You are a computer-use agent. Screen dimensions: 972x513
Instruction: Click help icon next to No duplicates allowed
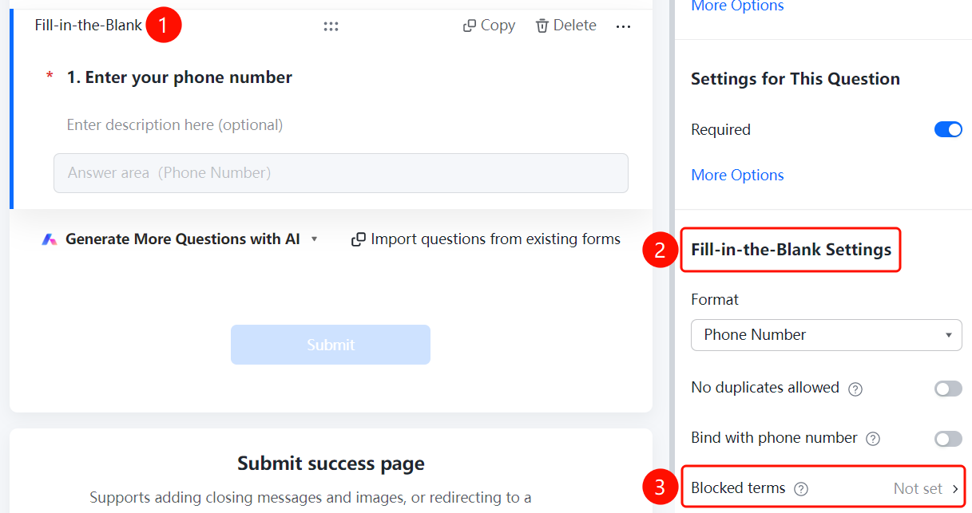(x=855, y=389)
